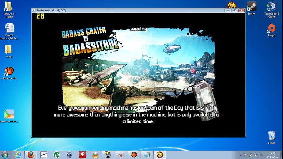283x159 pixels.
Task: Open the Action Center flag tray icon
Action: (245, 155)
